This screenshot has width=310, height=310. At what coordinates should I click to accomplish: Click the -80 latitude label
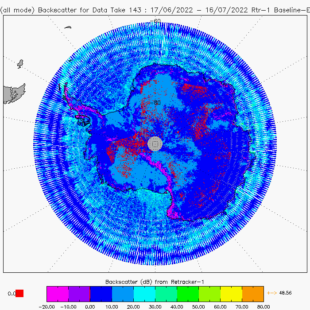tap(155, 103)
